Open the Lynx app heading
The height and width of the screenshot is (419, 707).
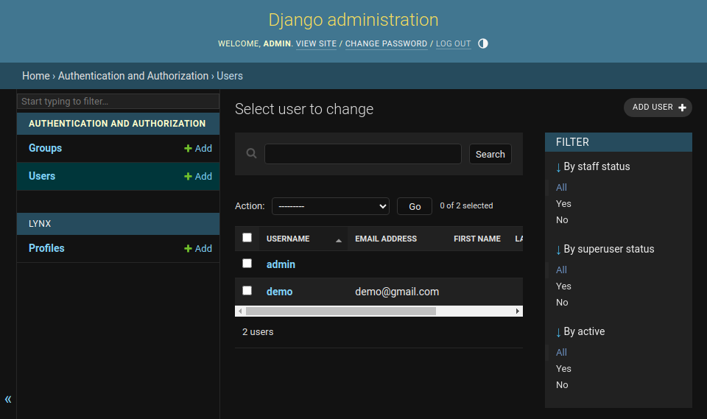40,224
